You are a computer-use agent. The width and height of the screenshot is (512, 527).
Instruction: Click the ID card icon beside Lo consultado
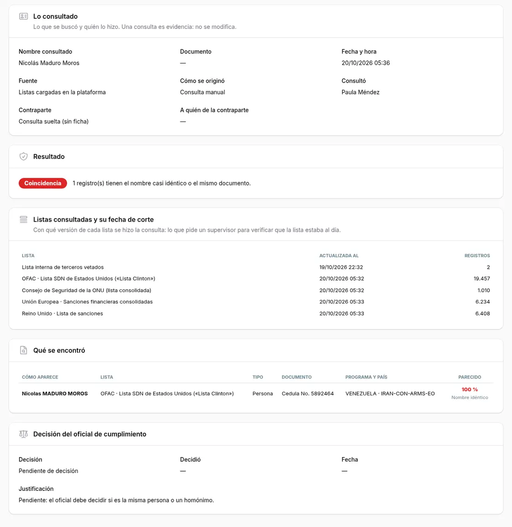click(x=23, y=16)
